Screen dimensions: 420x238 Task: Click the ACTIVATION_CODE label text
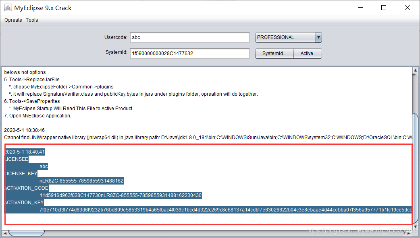pos(27,188)
